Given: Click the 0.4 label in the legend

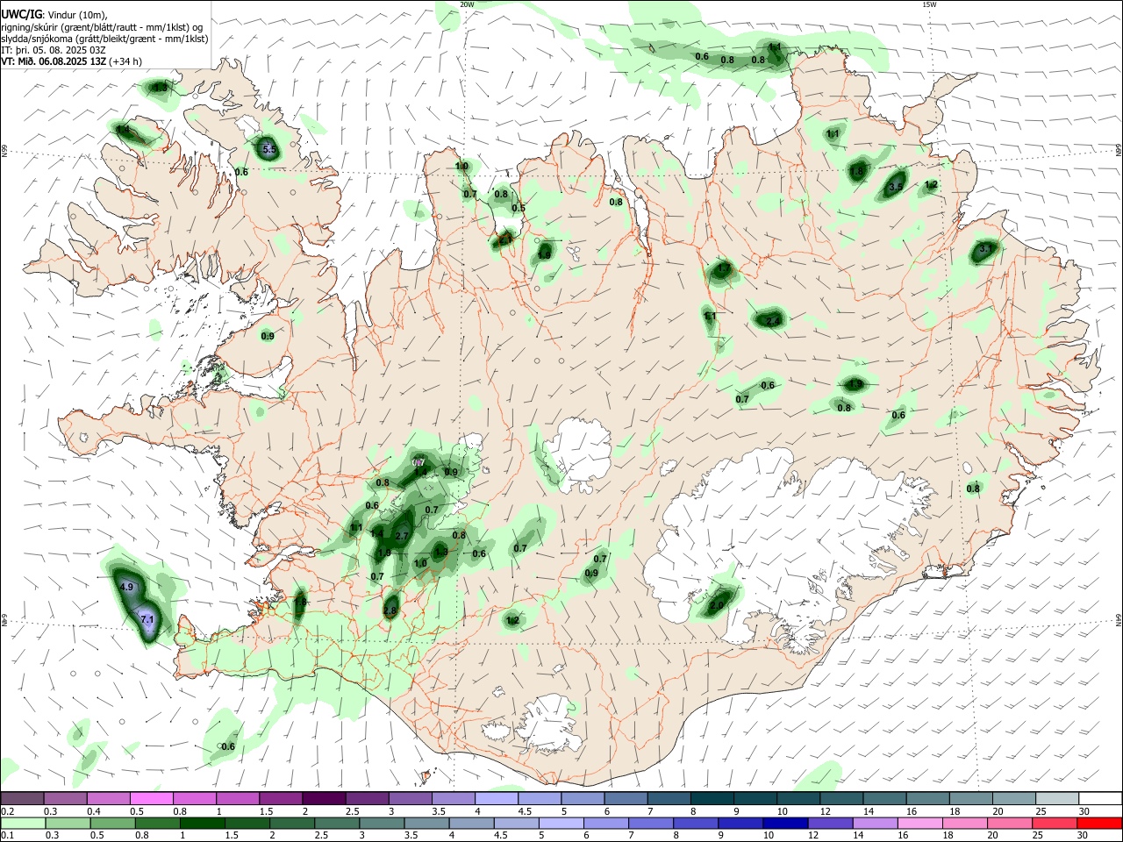Looking at the screenshot, I should click(x=94, y=811).
